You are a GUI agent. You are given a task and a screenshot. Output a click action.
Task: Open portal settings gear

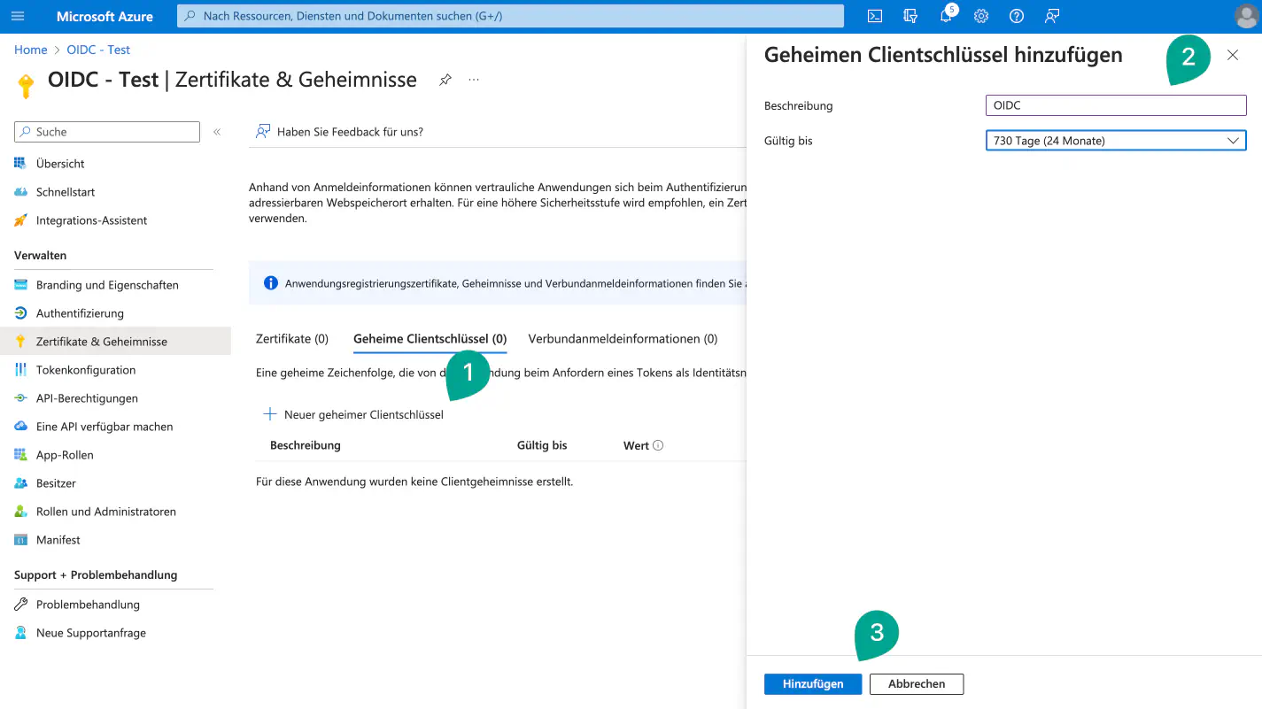click(981, 16)
